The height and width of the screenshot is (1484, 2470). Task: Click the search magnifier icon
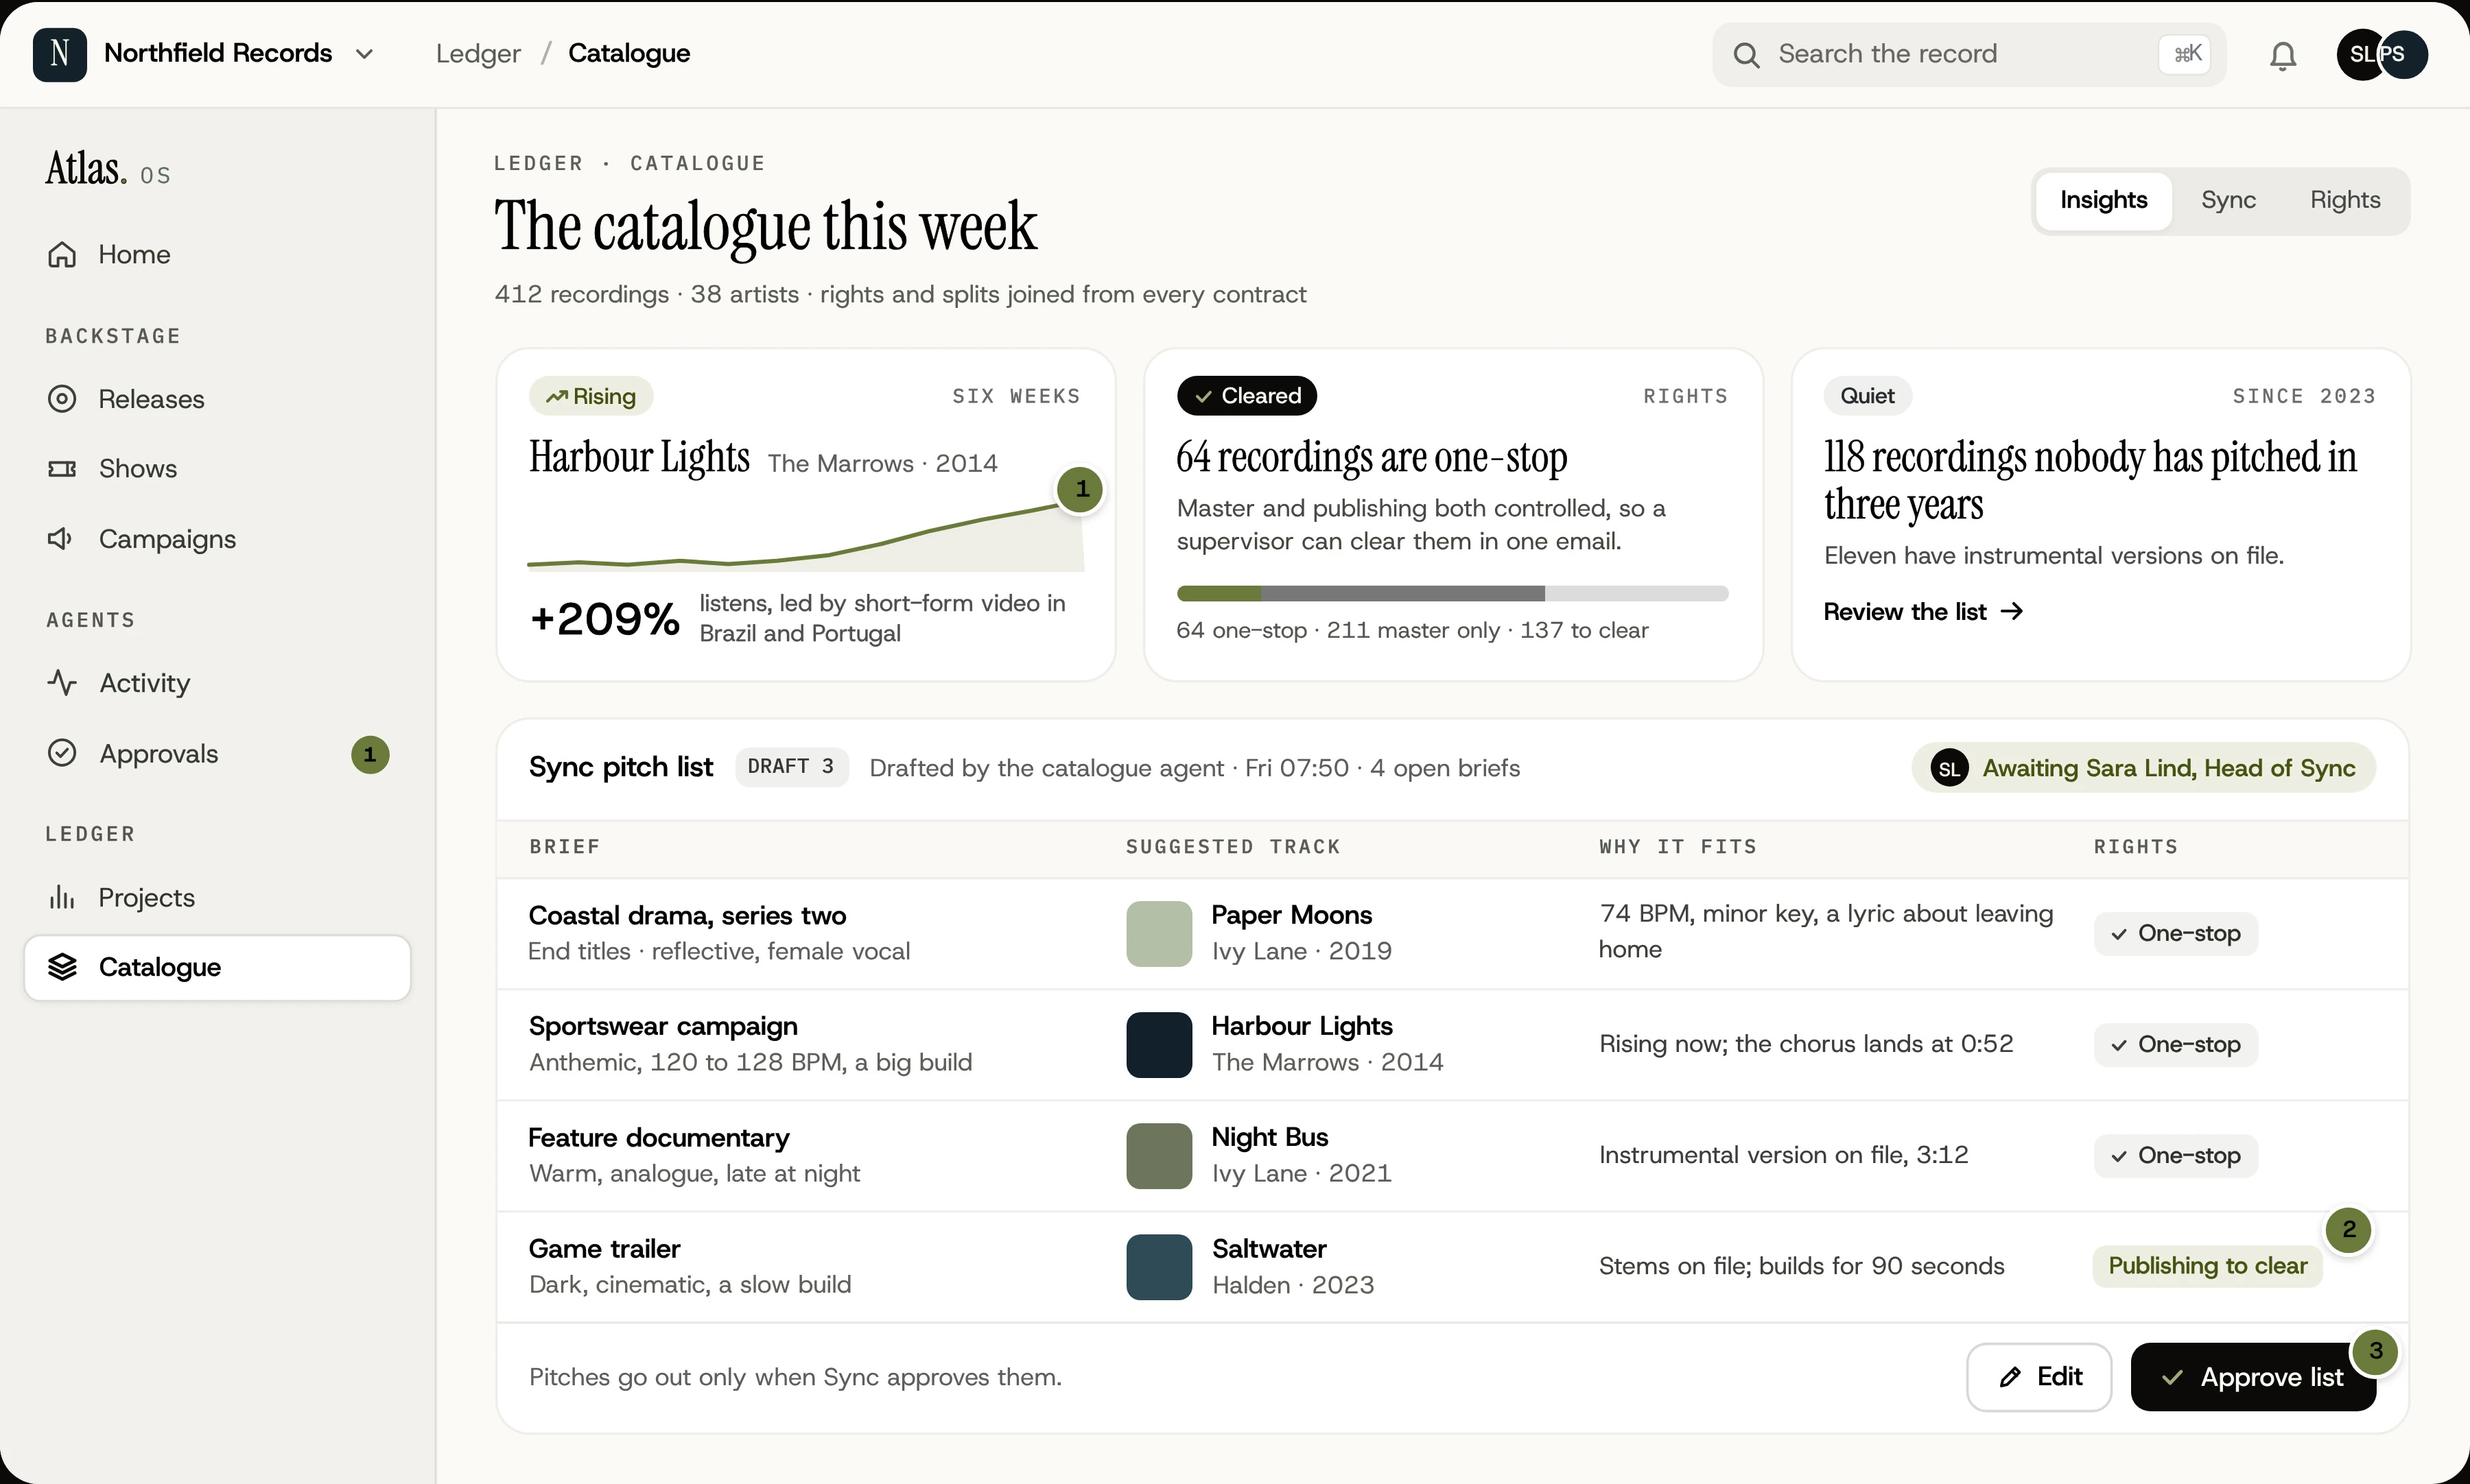[1745, 55]
